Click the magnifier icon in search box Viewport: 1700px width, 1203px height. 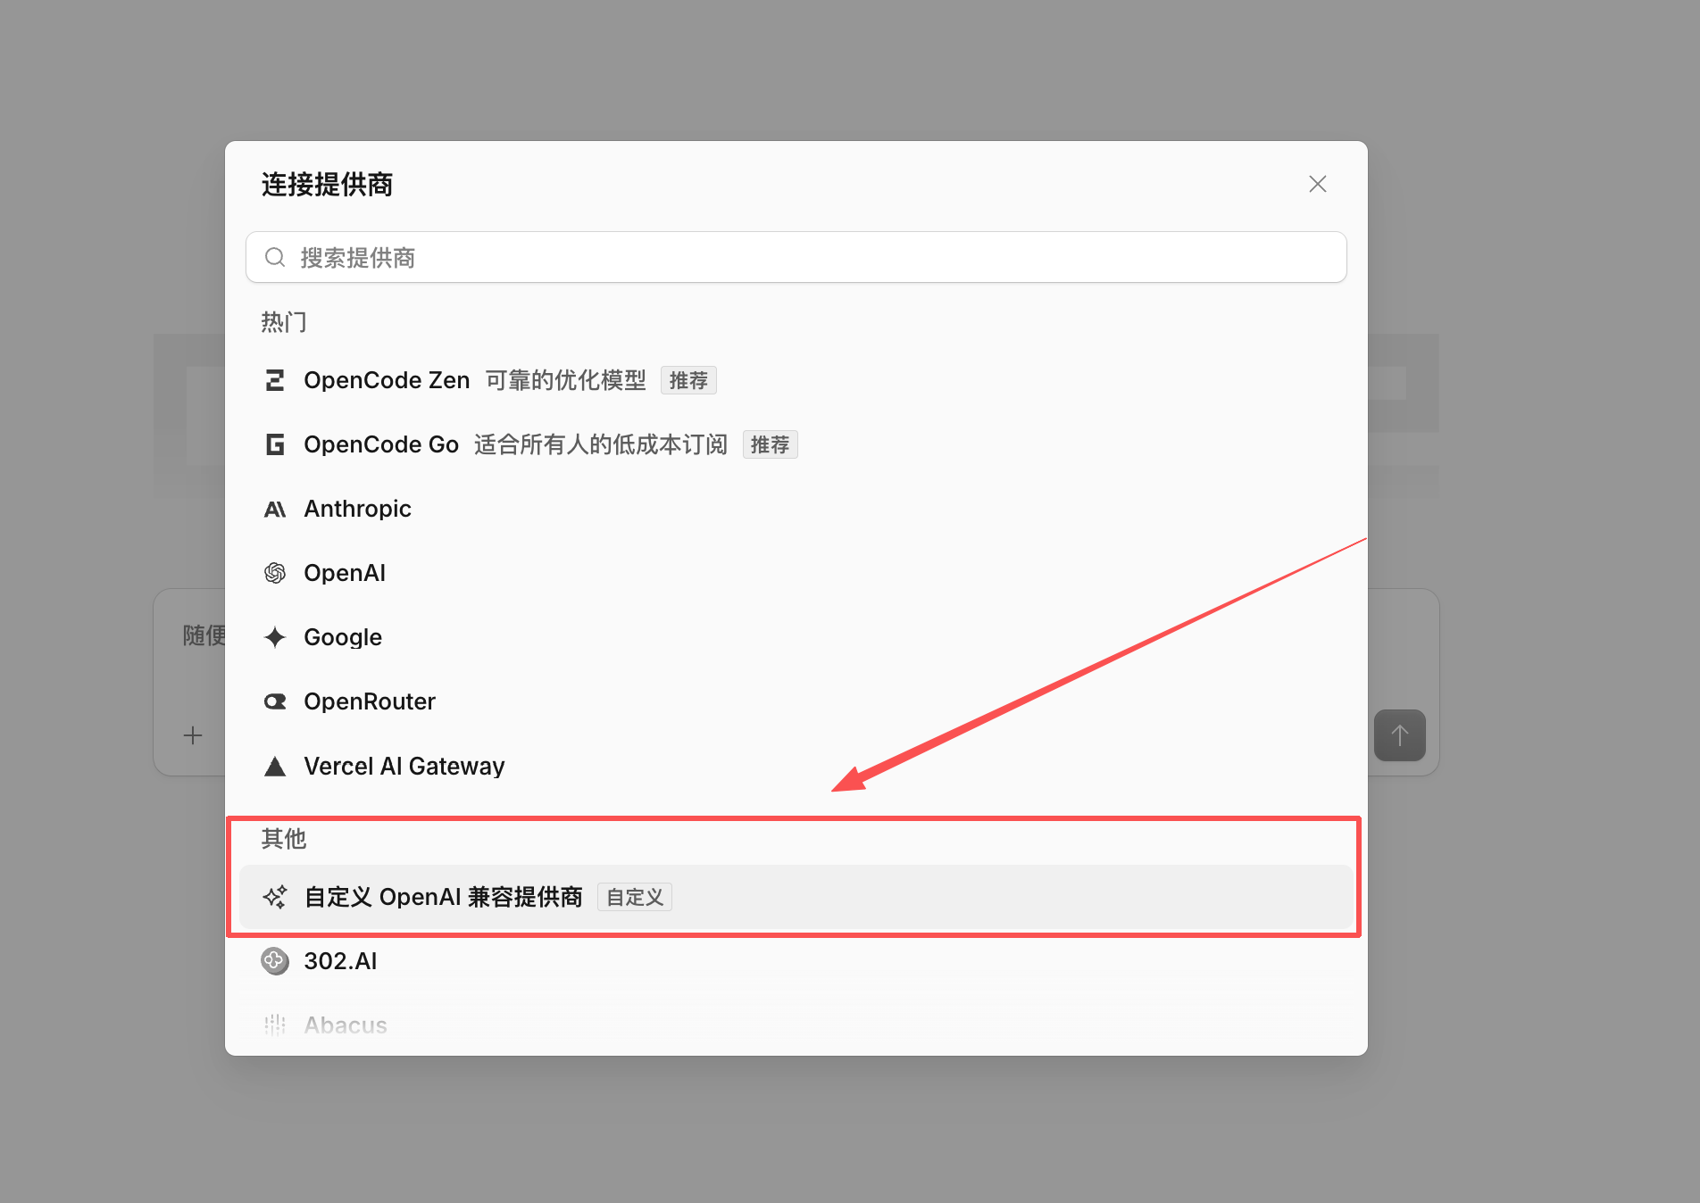pos(275,257)
